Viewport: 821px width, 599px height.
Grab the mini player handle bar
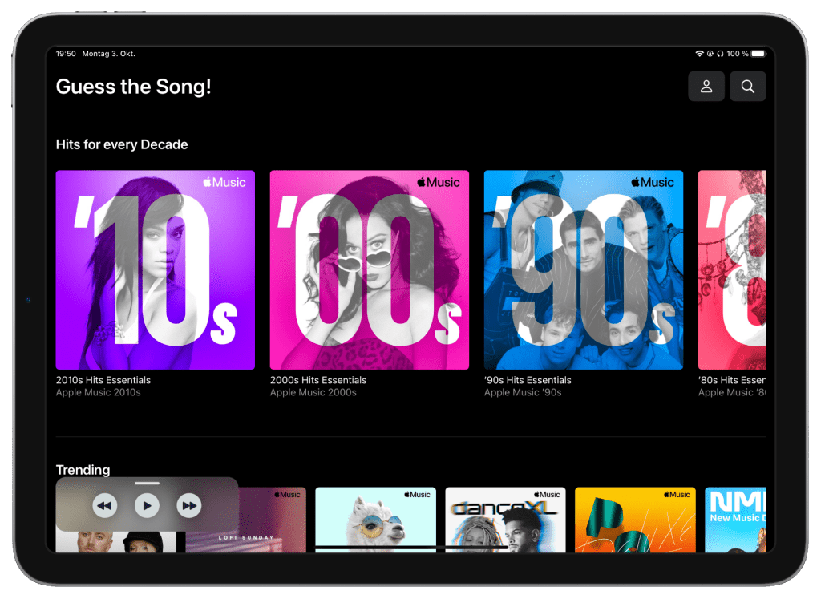point(147,484)
